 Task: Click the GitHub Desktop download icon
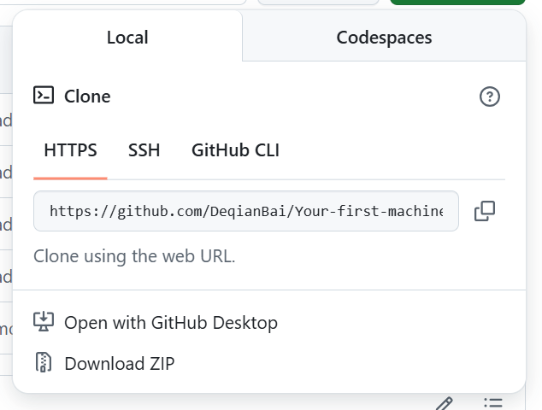click(x=44, y=321)
